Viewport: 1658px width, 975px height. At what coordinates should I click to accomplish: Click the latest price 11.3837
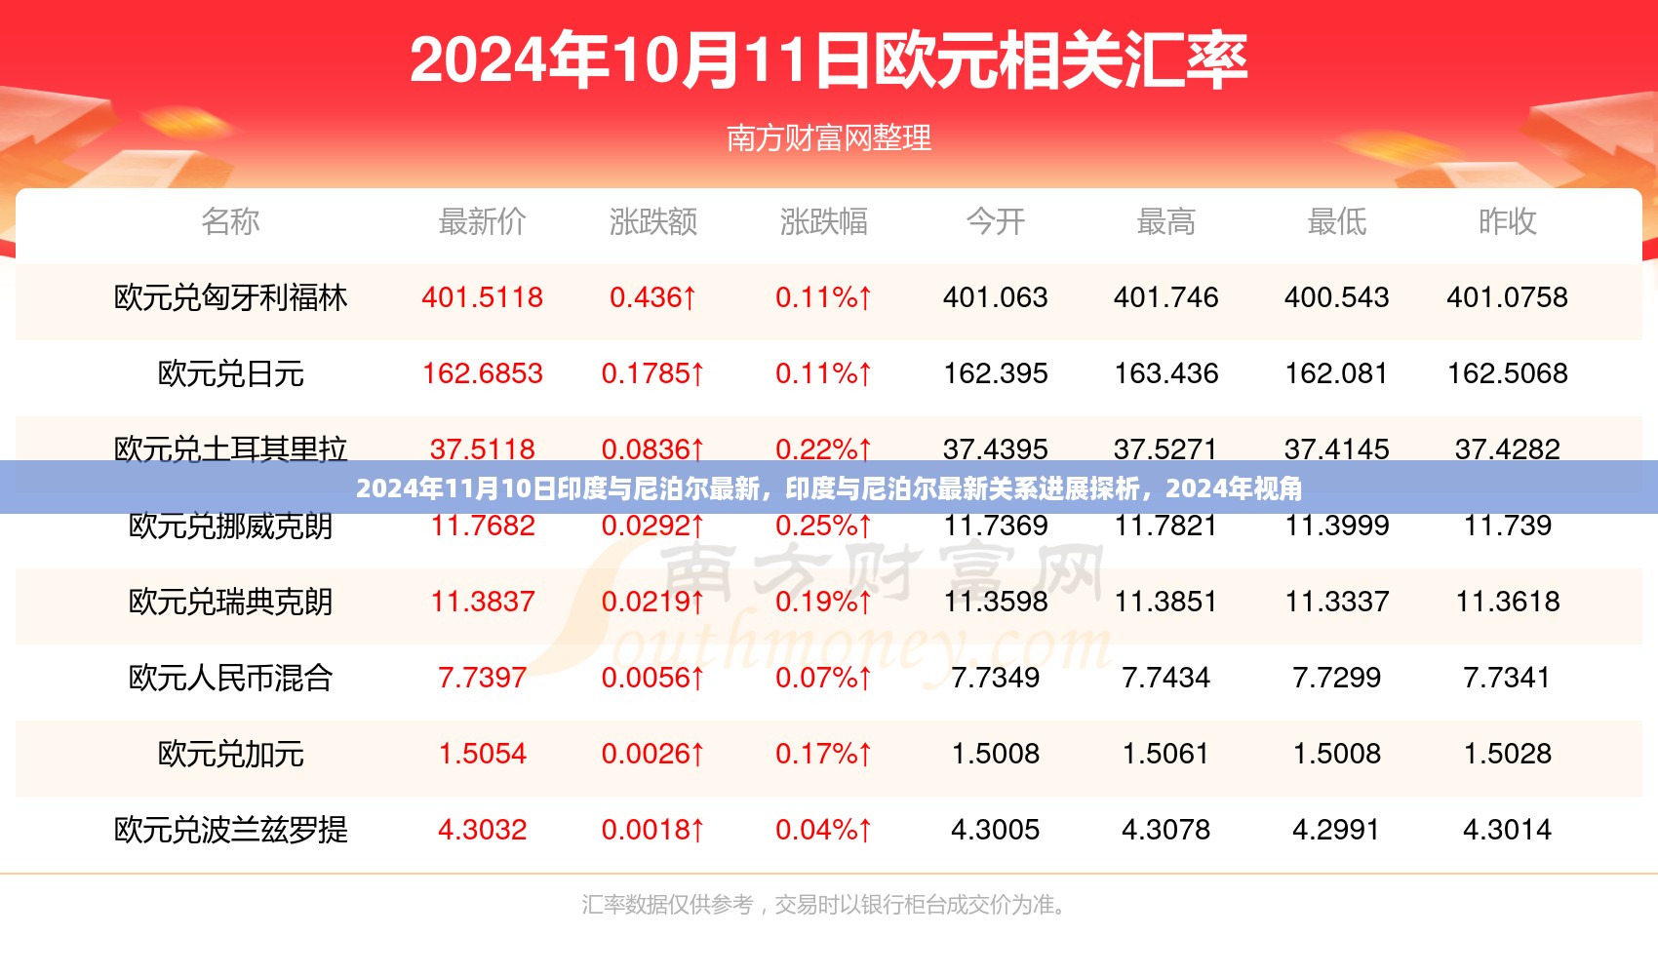(x=482, y=602)
